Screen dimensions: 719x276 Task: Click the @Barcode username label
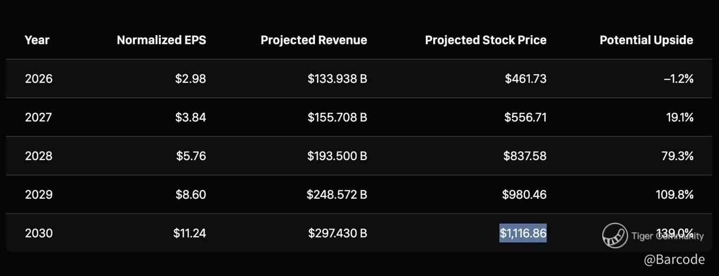[674, 259]
